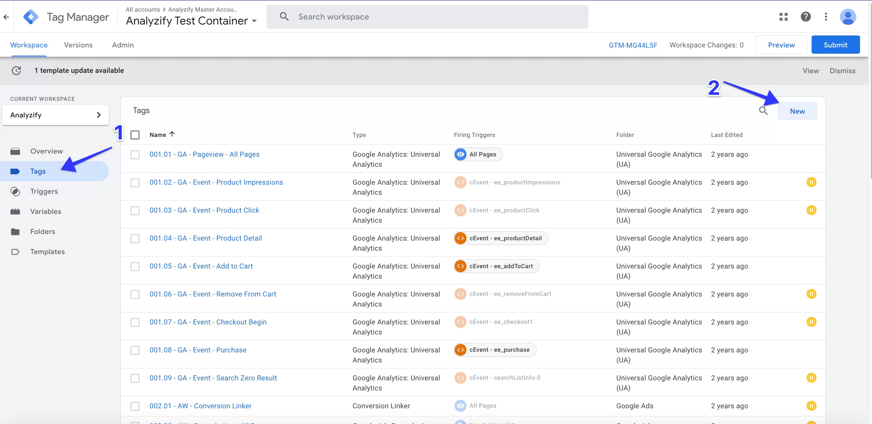This screenshot has height=424, width=872.
Task: Expand the Analyzify current workspace selector
Action: [x=55, y=115]
